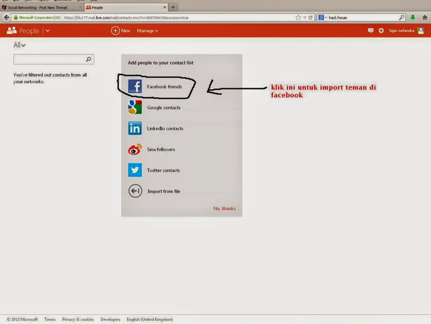The height and width of the screenshot is (324, 431).
Task: Open a new browser tab plus button
Action: 173,7
